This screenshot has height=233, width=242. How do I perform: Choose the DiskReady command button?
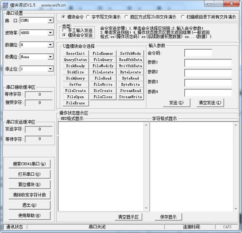(x=76, y=66)
